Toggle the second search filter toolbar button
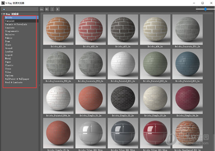 [x=47, y=9]
